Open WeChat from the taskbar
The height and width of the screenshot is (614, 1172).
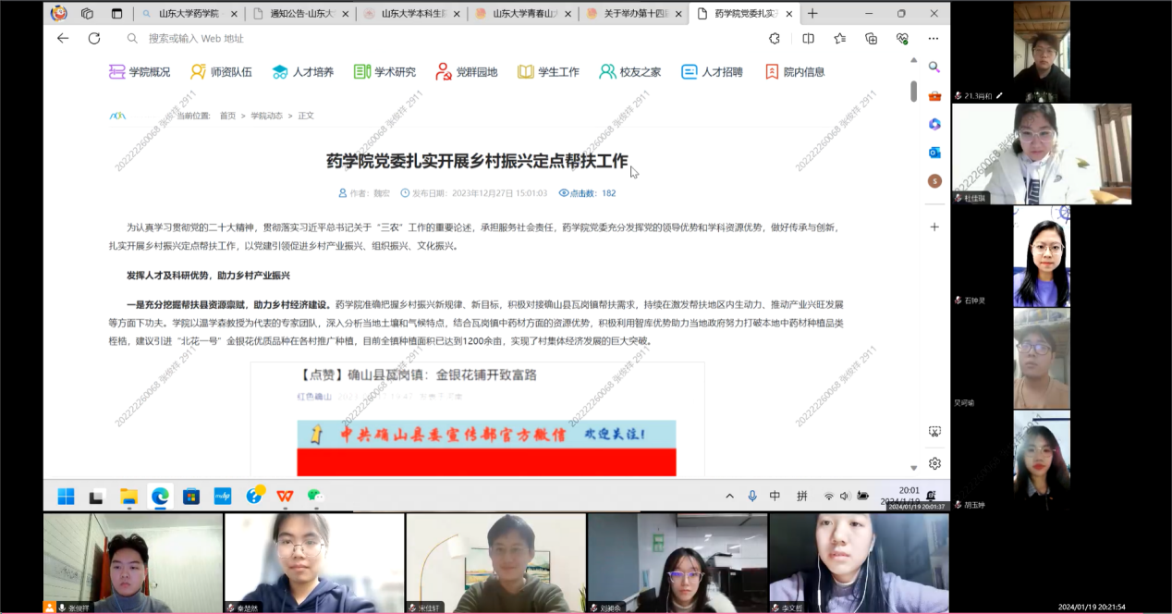click(x=315, y=497)
